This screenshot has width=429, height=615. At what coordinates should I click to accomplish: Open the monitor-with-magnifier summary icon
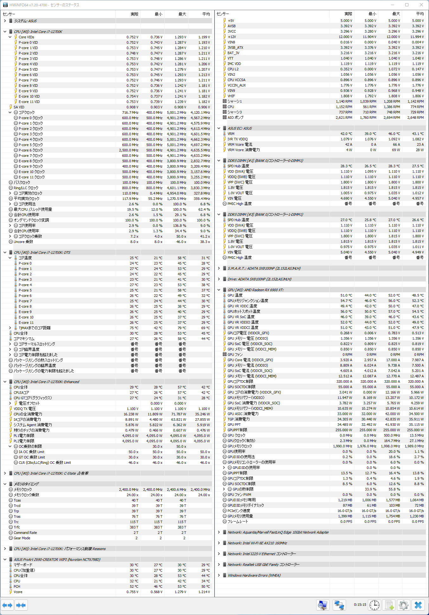pyautogui.click(x=323, y=605)
